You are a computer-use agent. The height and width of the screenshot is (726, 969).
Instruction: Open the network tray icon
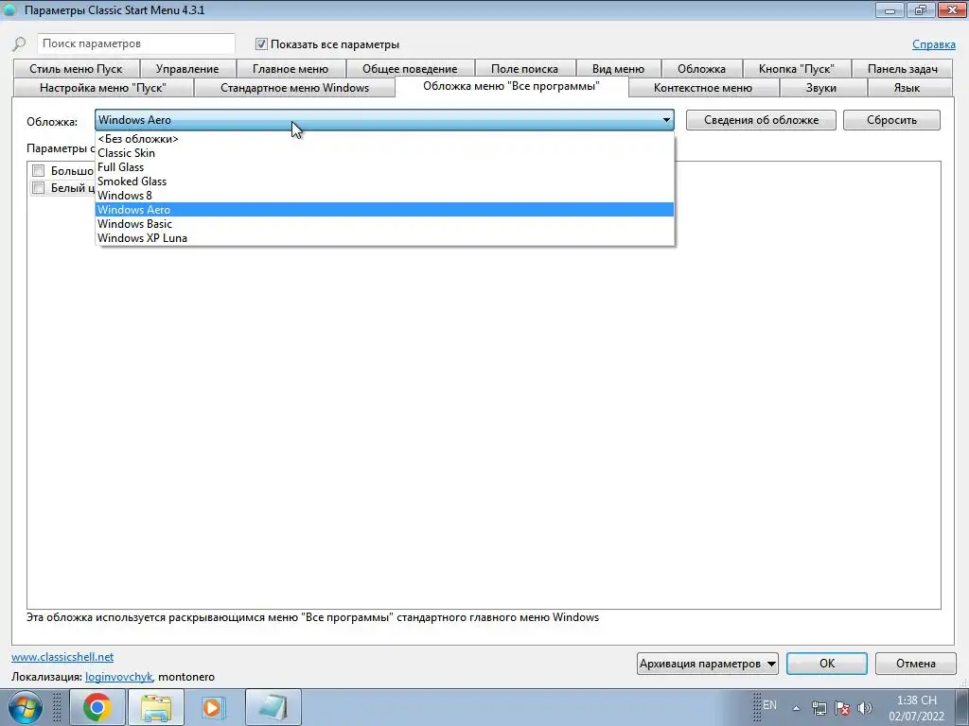pos(819,708)
